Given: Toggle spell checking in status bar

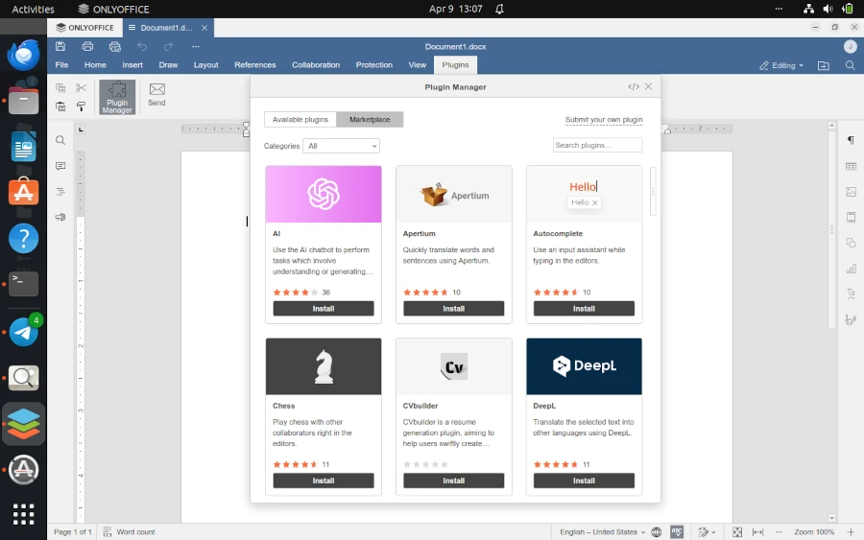Looking at the screenshot, I should point(677,531).
